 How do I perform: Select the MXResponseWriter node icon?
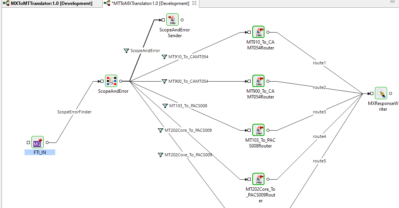click(x=381, y=93)
